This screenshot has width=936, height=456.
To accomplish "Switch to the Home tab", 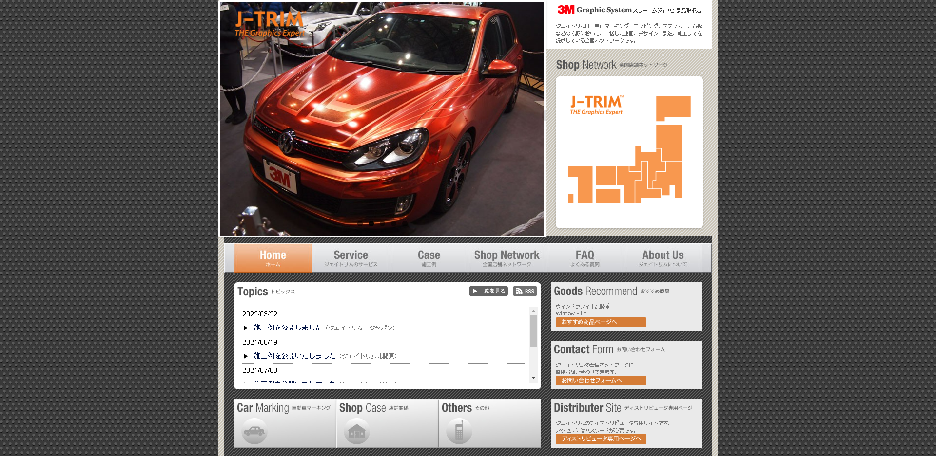I will (x=273, y=258).
